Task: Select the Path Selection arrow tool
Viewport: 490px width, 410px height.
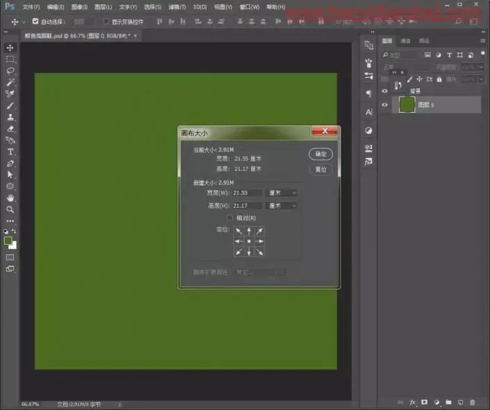Action: pyautogui.click(x=10, y=174)
